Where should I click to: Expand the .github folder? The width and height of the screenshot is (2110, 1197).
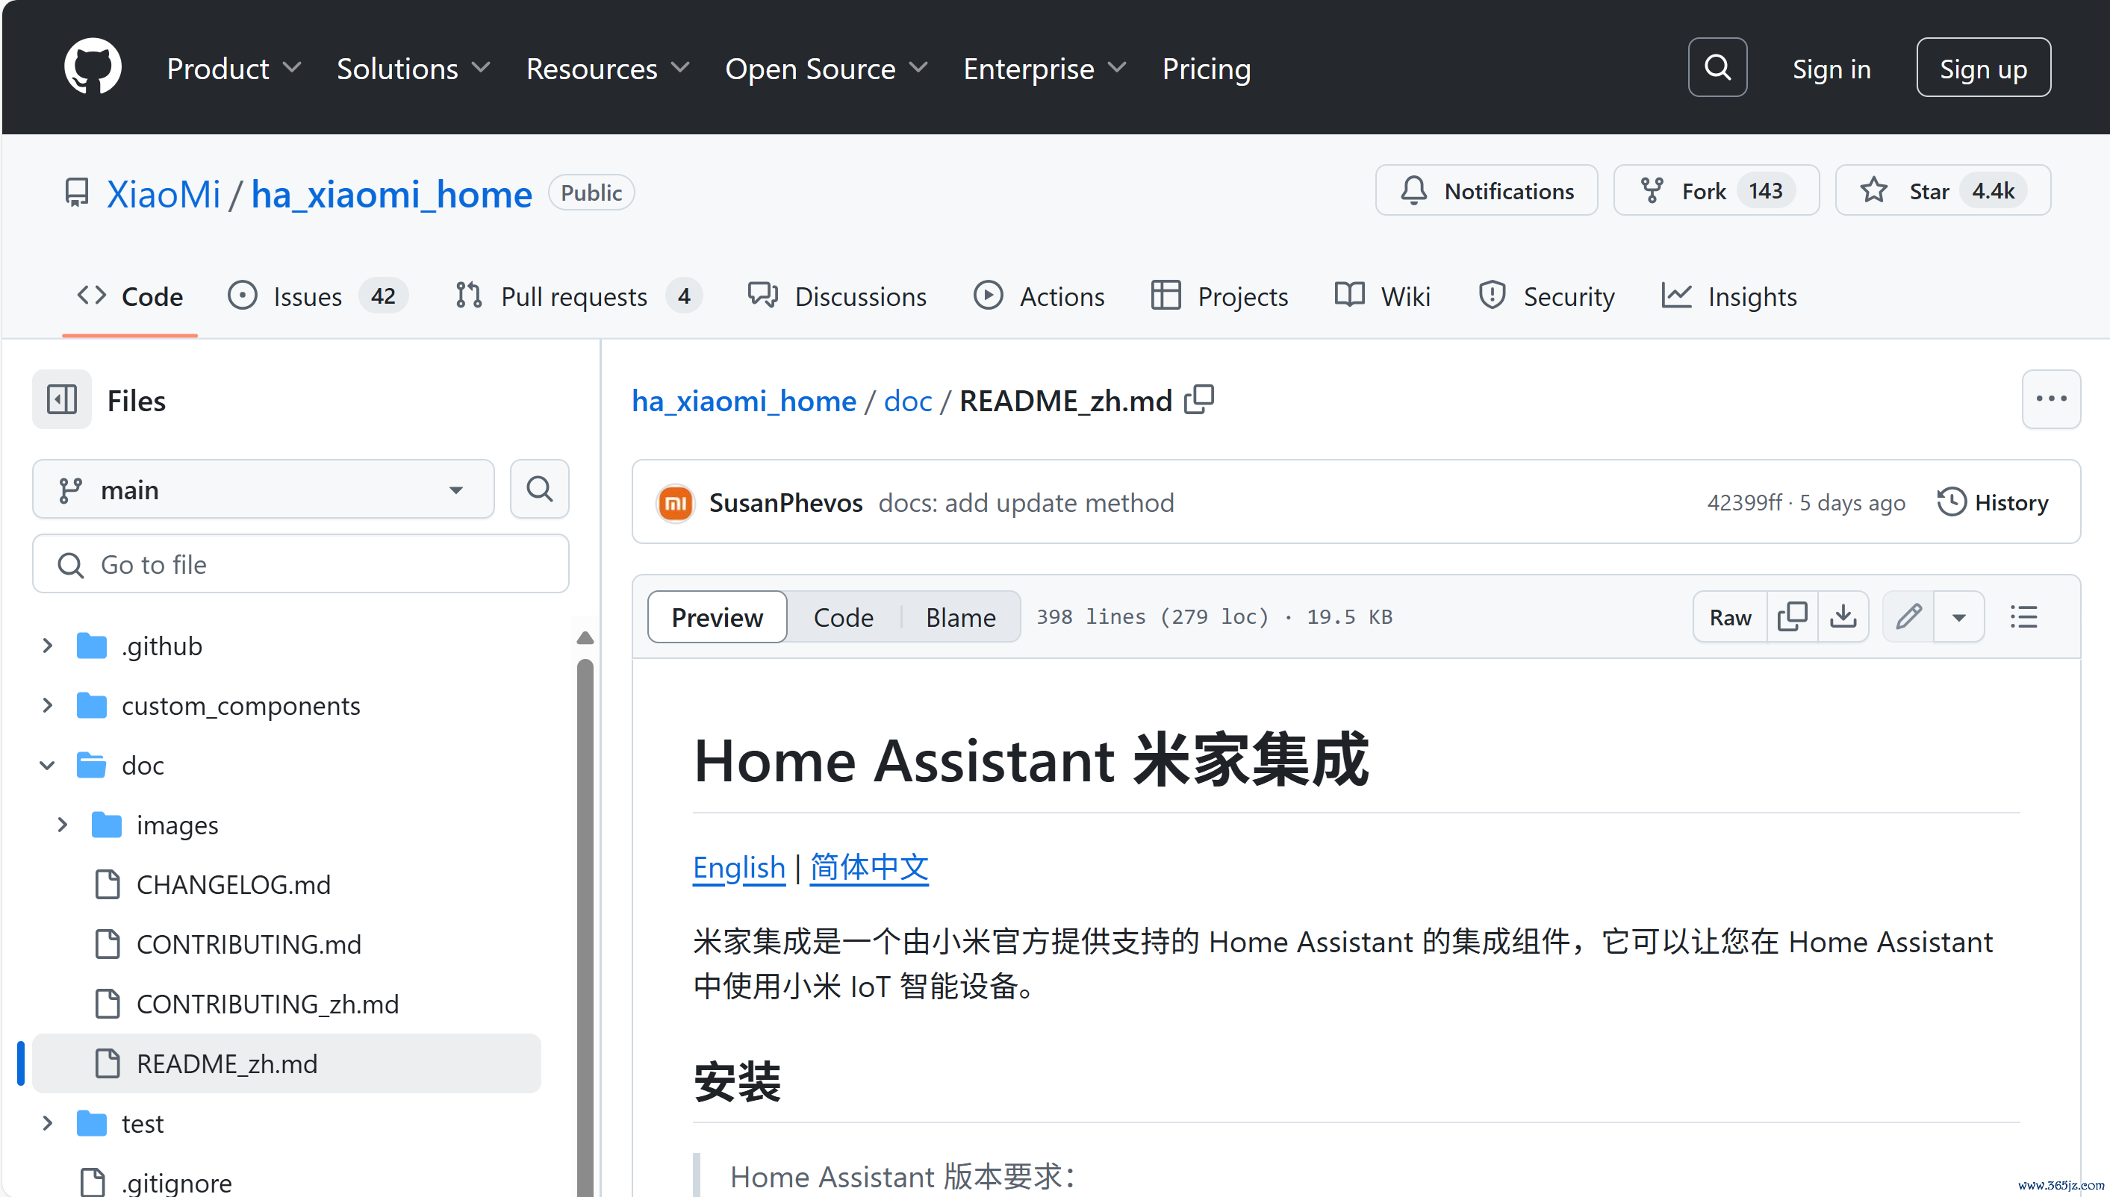[48, 646]
